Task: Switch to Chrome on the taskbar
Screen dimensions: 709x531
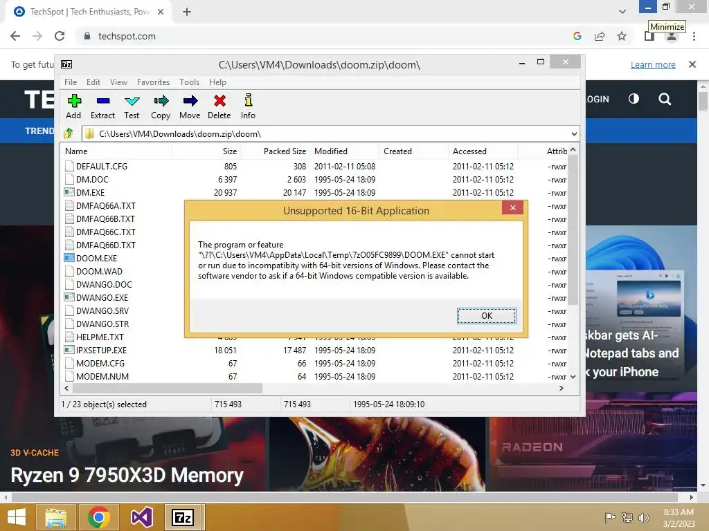Action: [x=99, y=517]
